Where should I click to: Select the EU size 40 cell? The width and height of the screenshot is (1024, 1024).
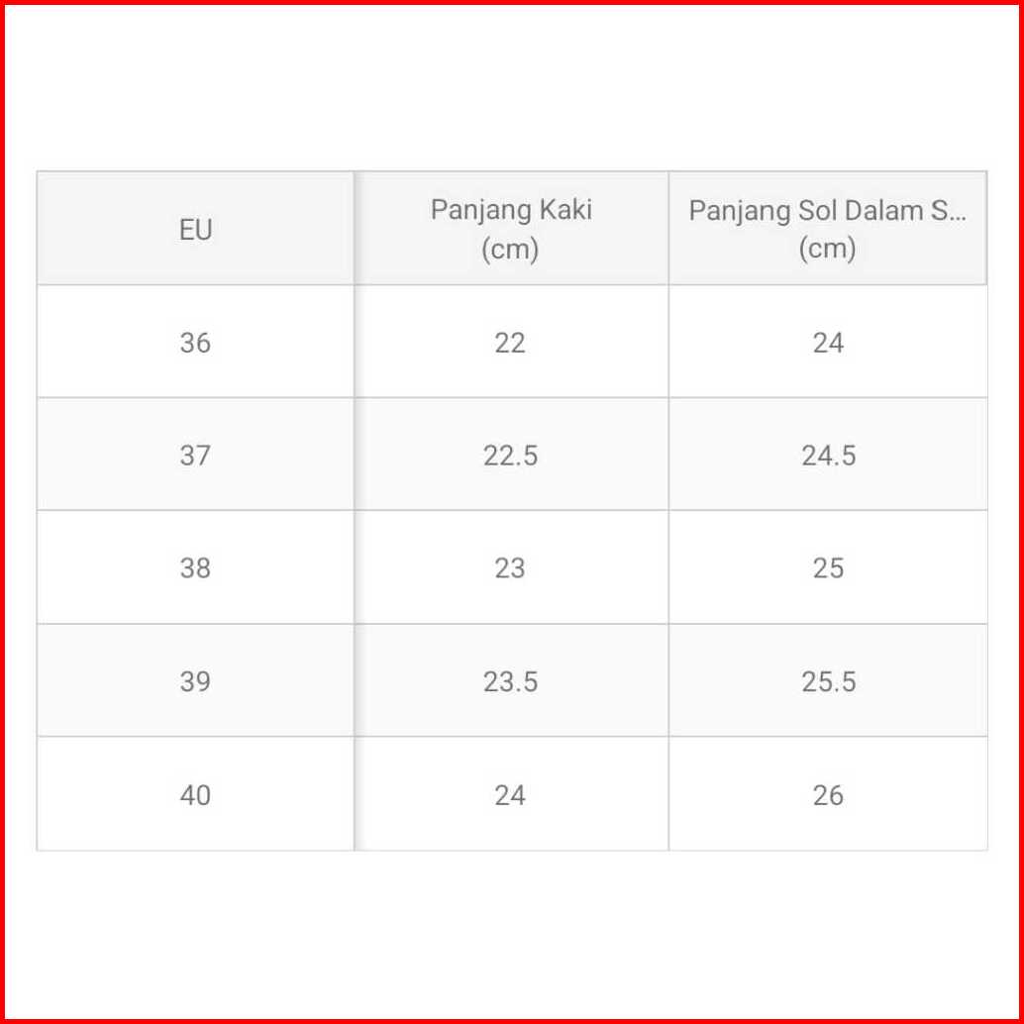195,795
